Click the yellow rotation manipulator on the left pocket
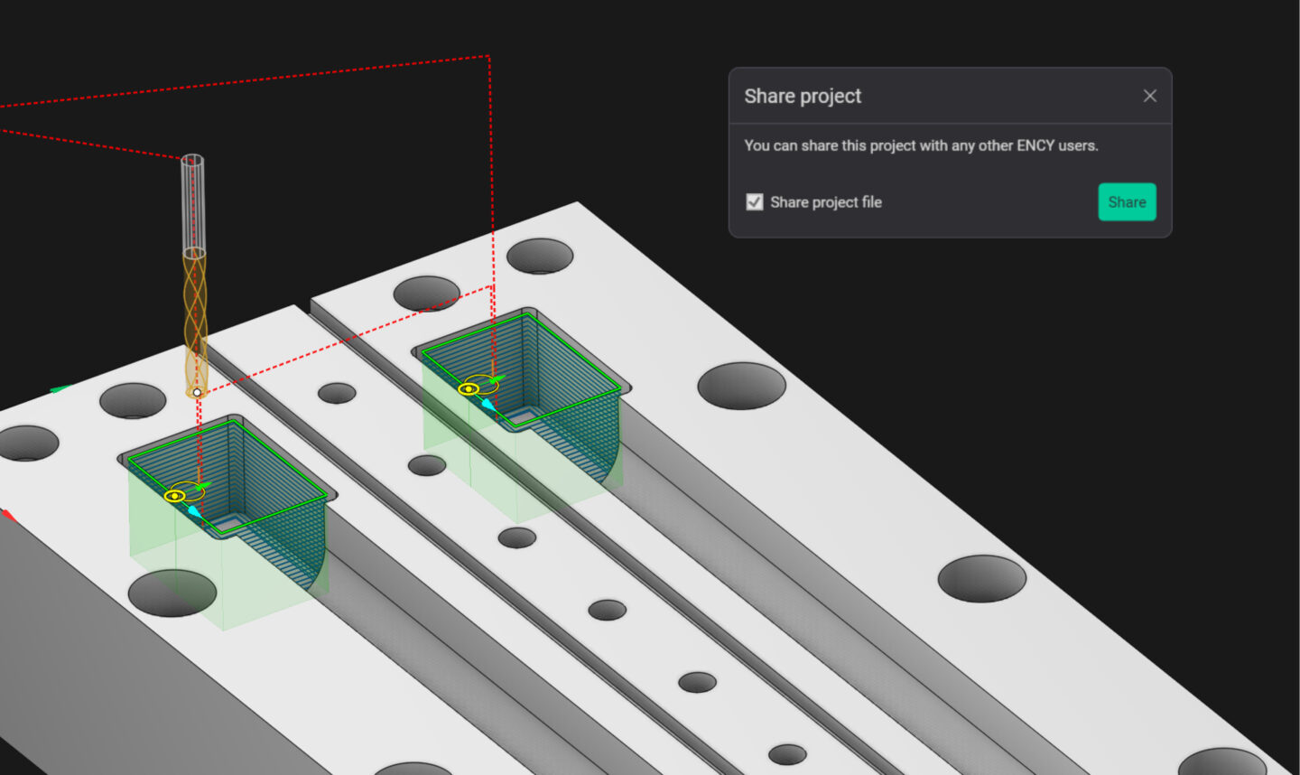 click(x=187, y=482)
